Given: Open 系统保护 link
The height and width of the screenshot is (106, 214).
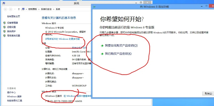Looking at the screenshot, I should (11, 31).
